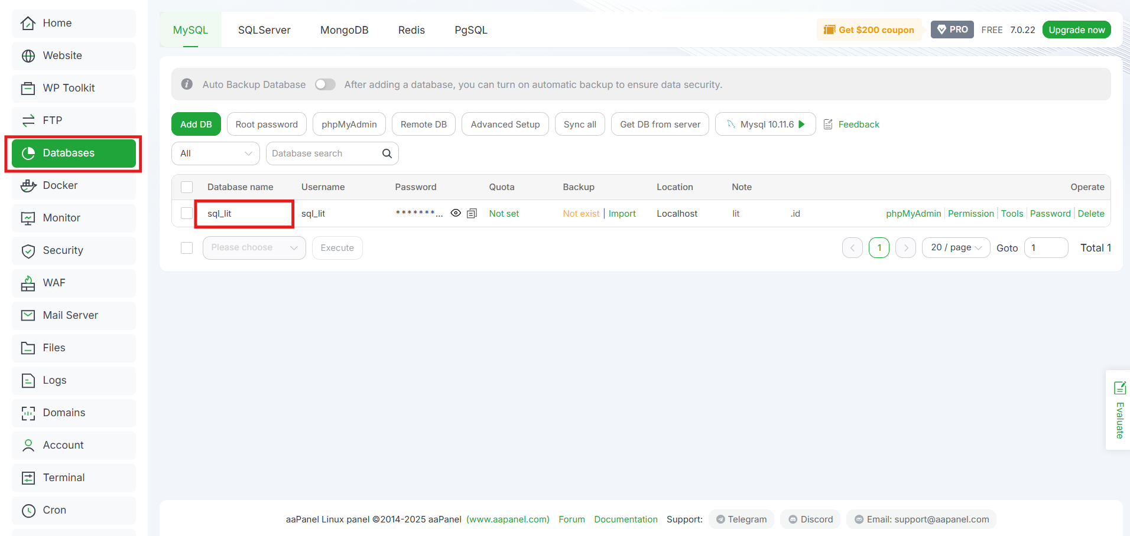The image size is (1130, 536).
Task: Open the '20 / page' page size dropdown
Action: point(955,247)
